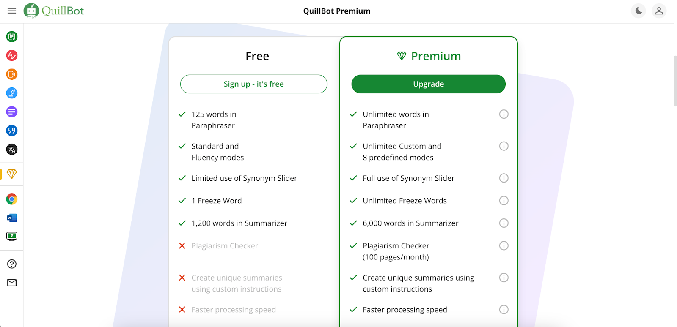Open the Summarizer sidebar icon
The height and width of the screenshot is (327, 677).
tap(12, 112)
